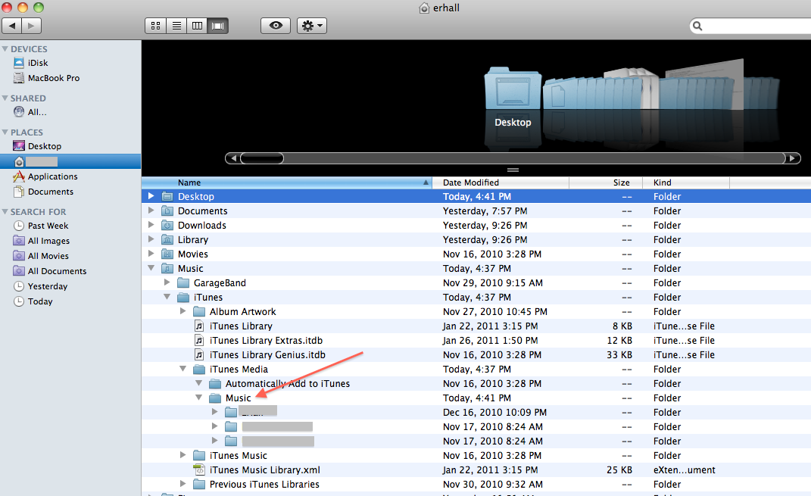Open Applications from the sidebar
Image resolution: width=811 pixels, height=496 pixels.
click(52, 176)
